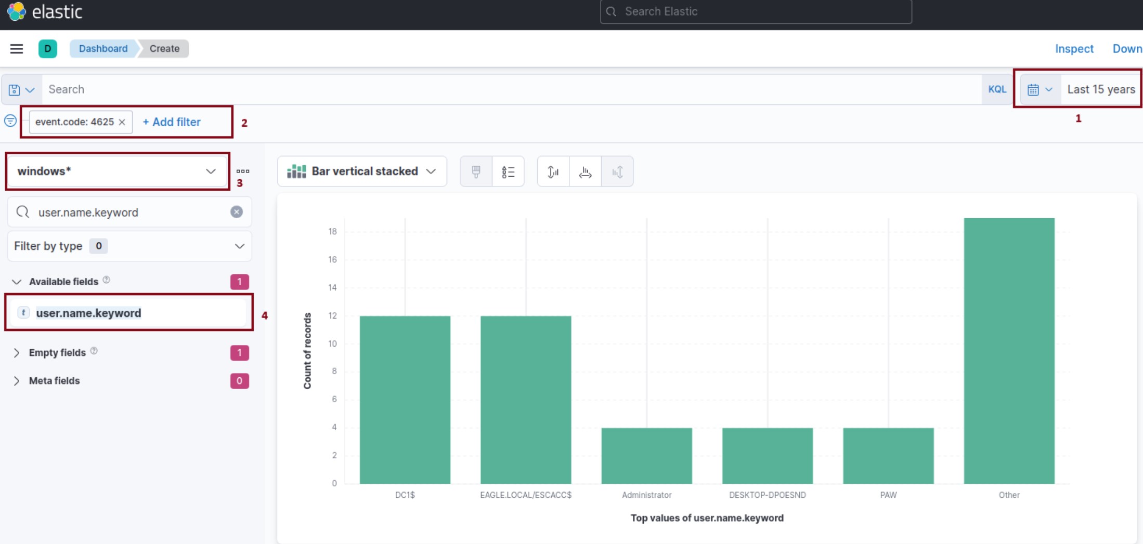Expand Filter by type dropdown
Viewport: 1143px width, 544px height.
pos(129,246)
